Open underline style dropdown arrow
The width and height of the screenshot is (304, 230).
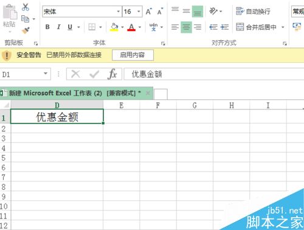point(78,27)
